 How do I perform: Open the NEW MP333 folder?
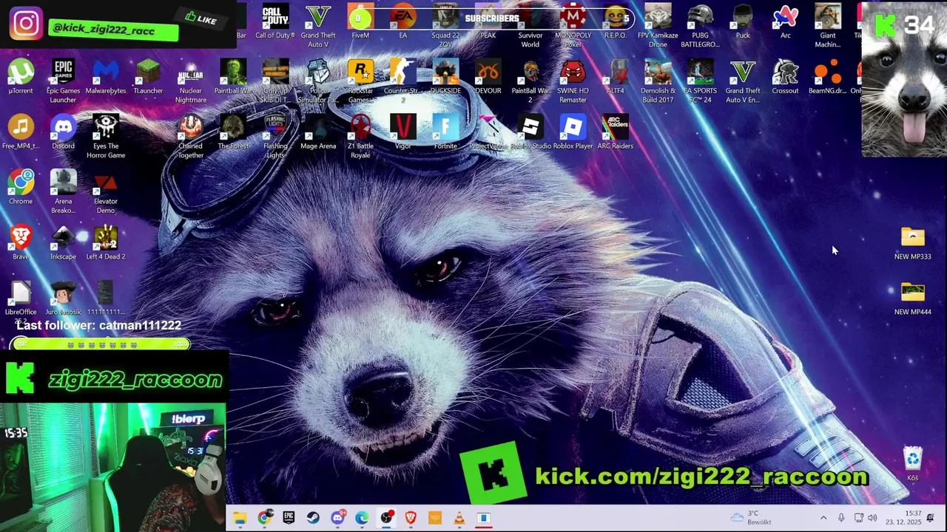coord(913,243)
